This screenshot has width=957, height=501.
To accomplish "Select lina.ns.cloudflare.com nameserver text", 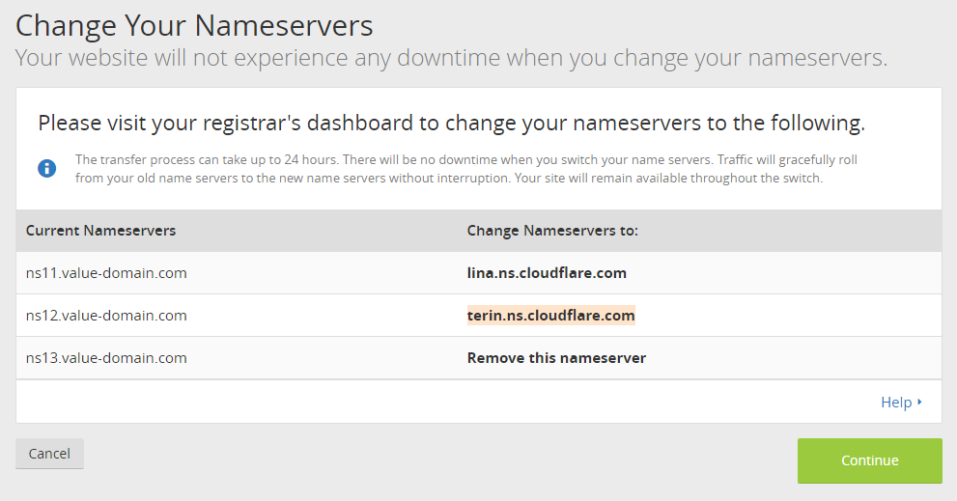I will (547, 273).
